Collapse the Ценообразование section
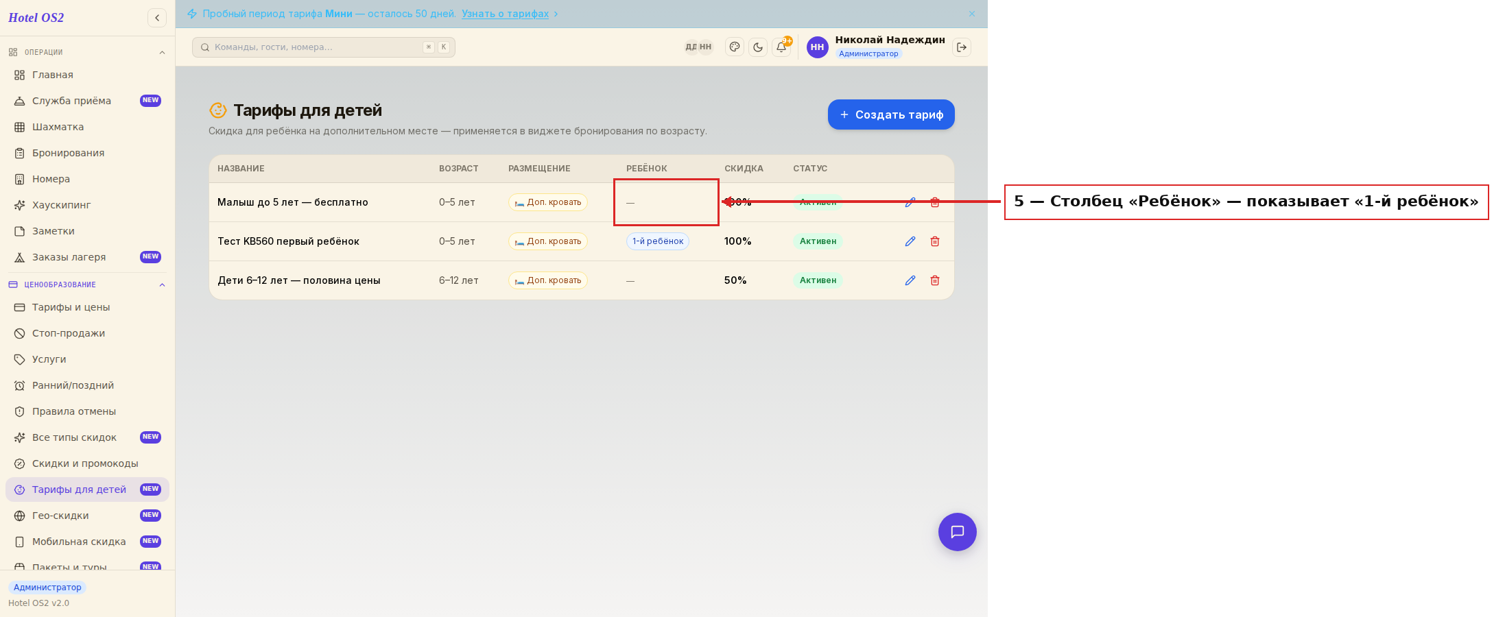 [162, 285]
